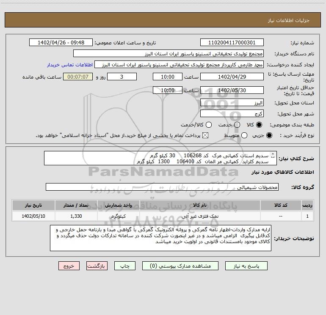Toggle the اسناد خزانه اسلامی payment checkbox
The width and height of the screenshot is (326, 315).
[x=205, y=135]
